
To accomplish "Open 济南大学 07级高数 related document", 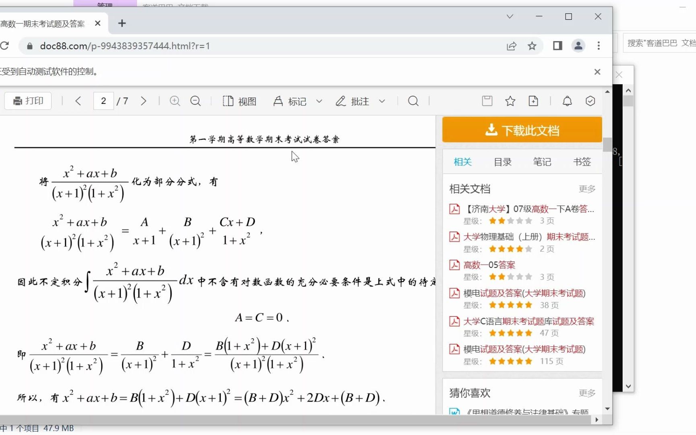I will (x=529, y=209).
